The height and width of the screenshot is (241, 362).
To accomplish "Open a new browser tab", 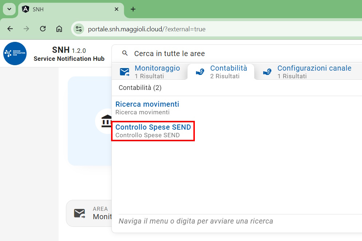I will (133, 9).
